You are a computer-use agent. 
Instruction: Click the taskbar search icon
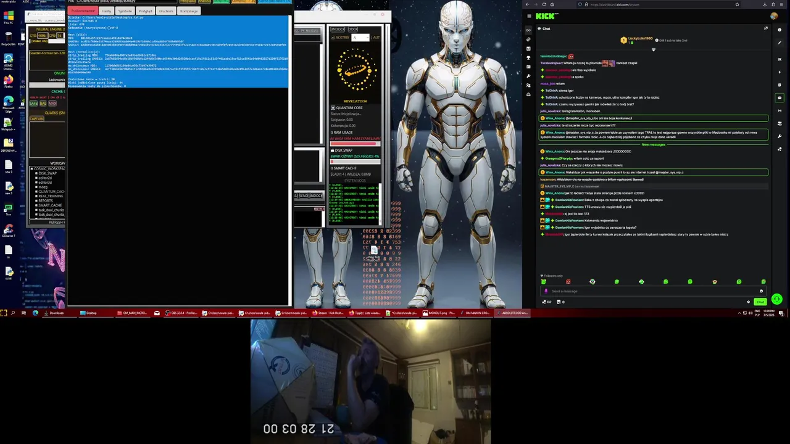tap(13, 313)
